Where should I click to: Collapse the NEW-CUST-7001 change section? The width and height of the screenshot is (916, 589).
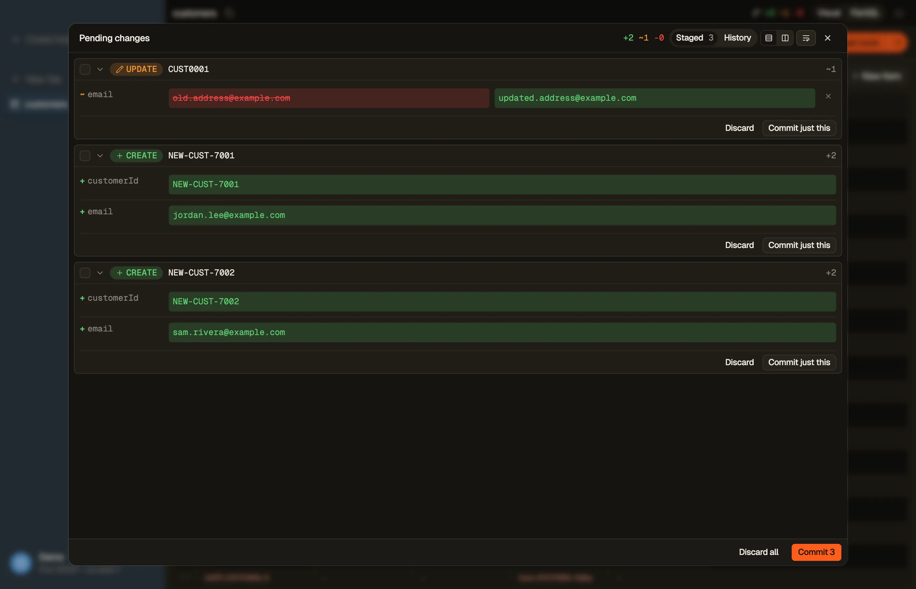[x=100, y=156]
